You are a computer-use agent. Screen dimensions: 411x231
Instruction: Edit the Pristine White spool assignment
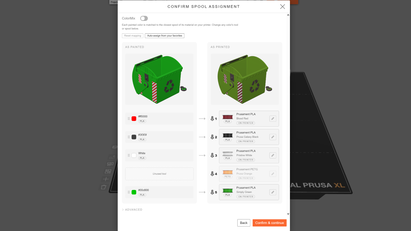[273, 155]
